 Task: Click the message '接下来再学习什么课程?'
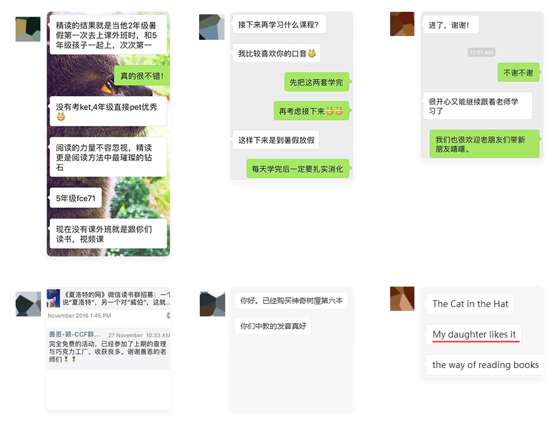pyautogui.click(x=279, y=24)
